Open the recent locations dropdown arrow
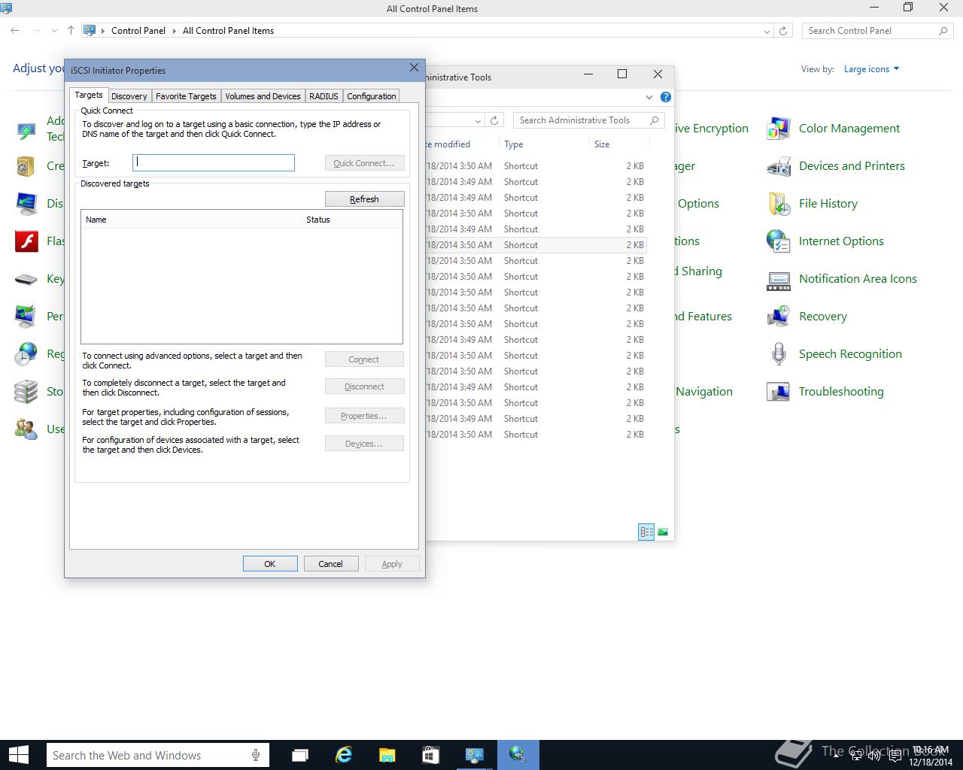This screenshot has width=963, height=770. coord(54,31)
